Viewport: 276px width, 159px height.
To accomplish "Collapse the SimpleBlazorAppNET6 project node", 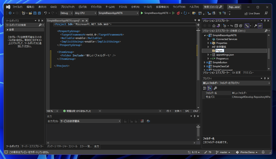I will click(205, 35).
